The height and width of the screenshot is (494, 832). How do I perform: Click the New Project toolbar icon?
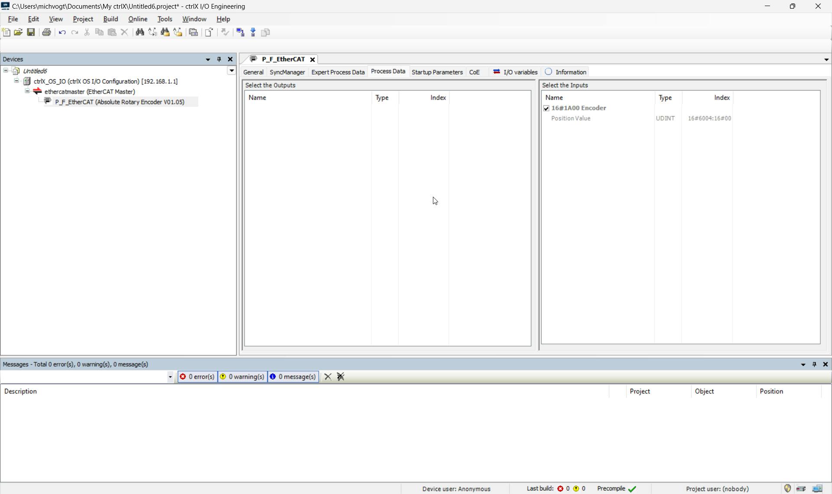pyautogui.click(x=6, y=32)
